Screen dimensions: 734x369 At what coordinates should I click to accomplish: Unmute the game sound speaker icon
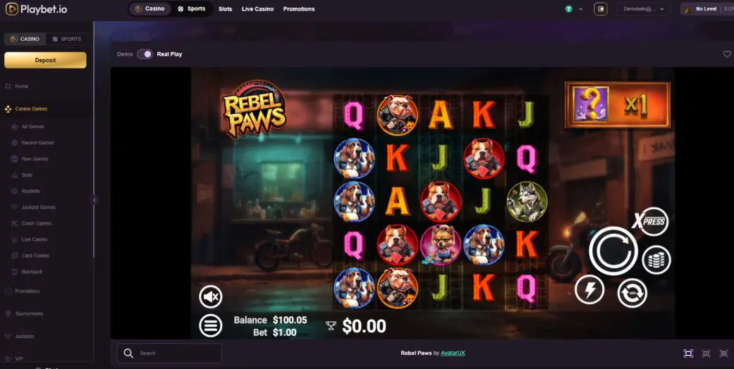click(211, 296)
